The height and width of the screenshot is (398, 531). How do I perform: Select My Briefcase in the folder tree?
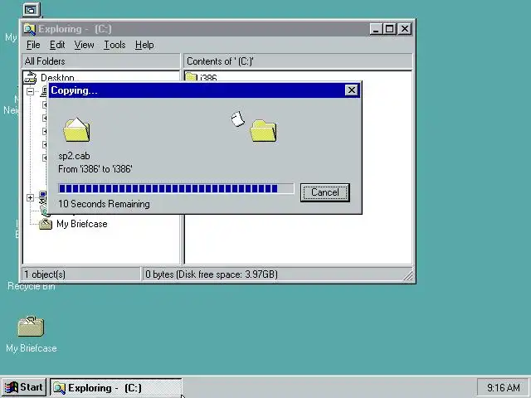(x=82, y=224)
